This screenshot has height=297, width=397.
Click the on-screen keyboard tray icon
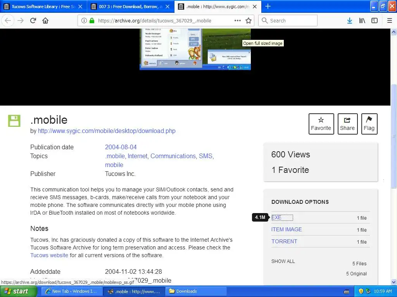pos(347,292)
